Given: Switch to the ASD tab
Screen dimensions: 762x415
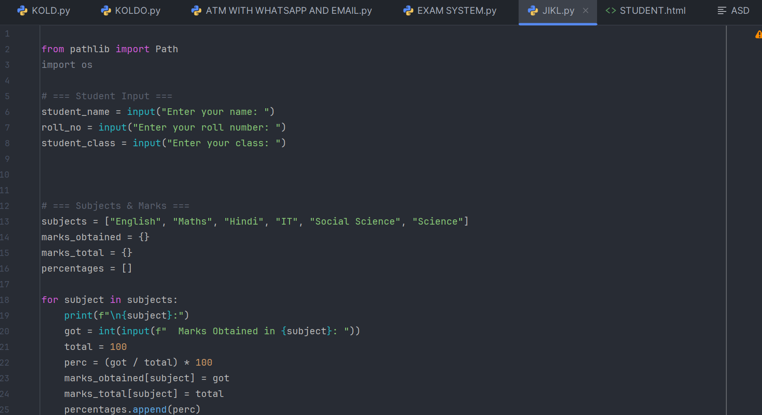Looking at the screenshot, I should coord(740,10).
